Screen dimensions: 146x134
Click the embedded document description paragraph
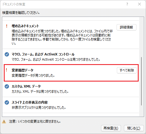tap(62, 37)
